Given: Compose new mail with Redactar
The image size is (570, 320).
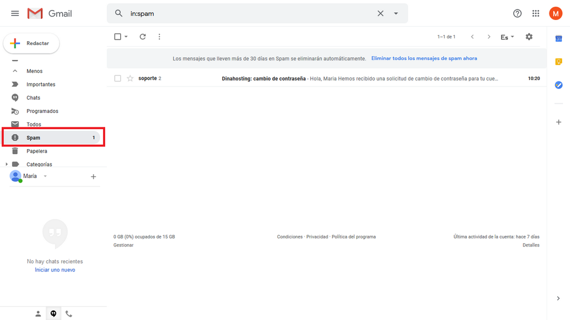Looking at the screenshot, I should 31,43.
